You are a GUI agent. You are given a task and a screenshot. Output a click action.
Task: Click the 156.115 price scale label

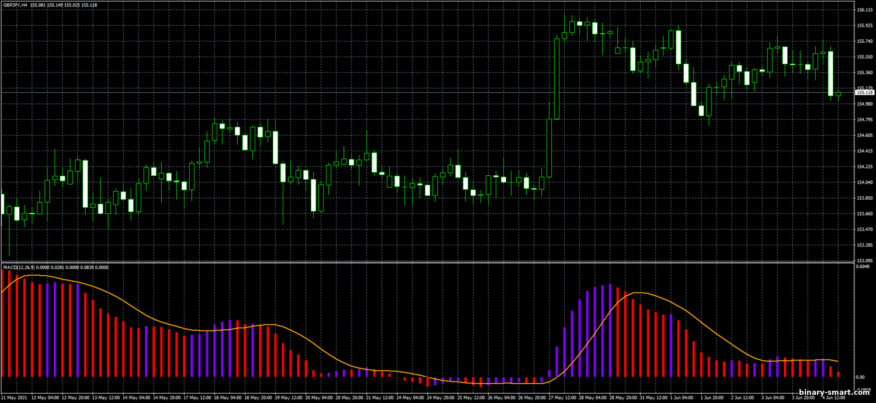(865, 10)
